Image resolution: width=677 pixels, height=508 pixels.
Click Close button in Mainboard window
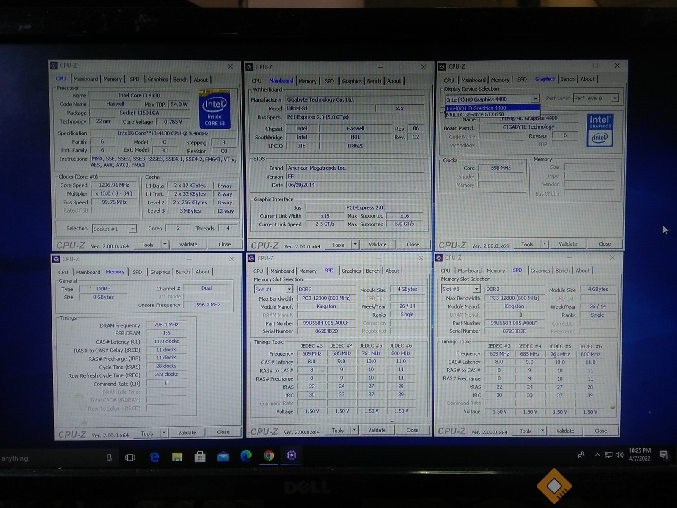coord(413,245)
